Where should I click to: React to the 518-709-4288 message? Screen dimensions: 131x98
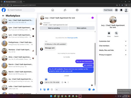[x=62, y=82]
